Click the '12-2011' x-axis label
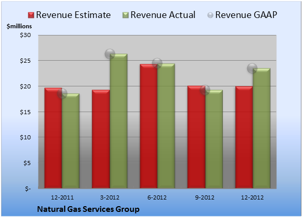 pos(62,197)
